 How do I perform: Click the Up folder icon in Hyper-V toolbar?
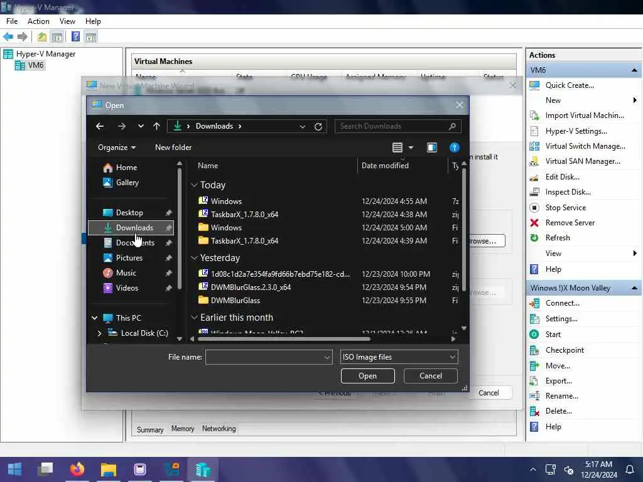[x=42, y=37]
